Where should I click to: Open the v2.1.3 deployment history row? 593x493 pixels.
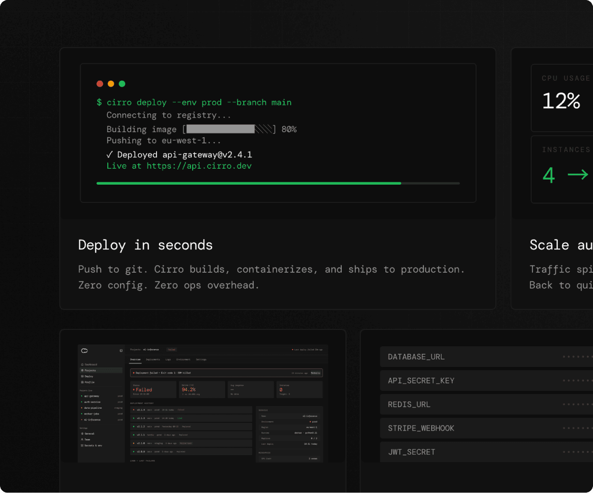click(191, 418)
